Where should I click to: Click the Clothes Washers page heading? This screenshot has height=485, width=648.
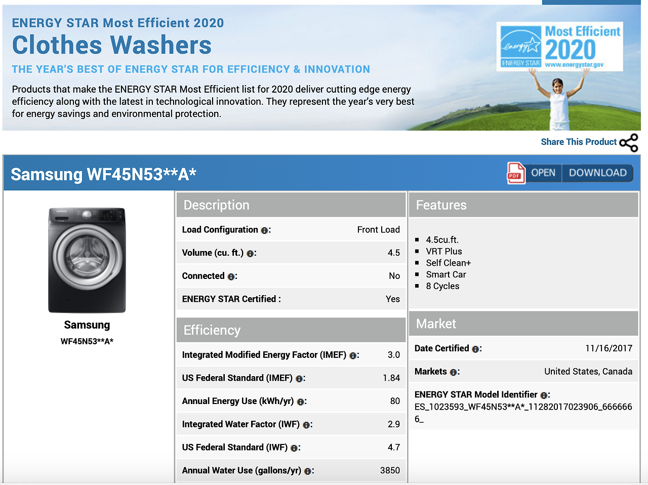(x=112, y=45)
